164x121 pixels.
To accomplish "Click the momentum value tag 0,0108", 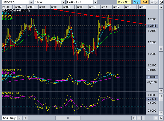I will point(152,77).
